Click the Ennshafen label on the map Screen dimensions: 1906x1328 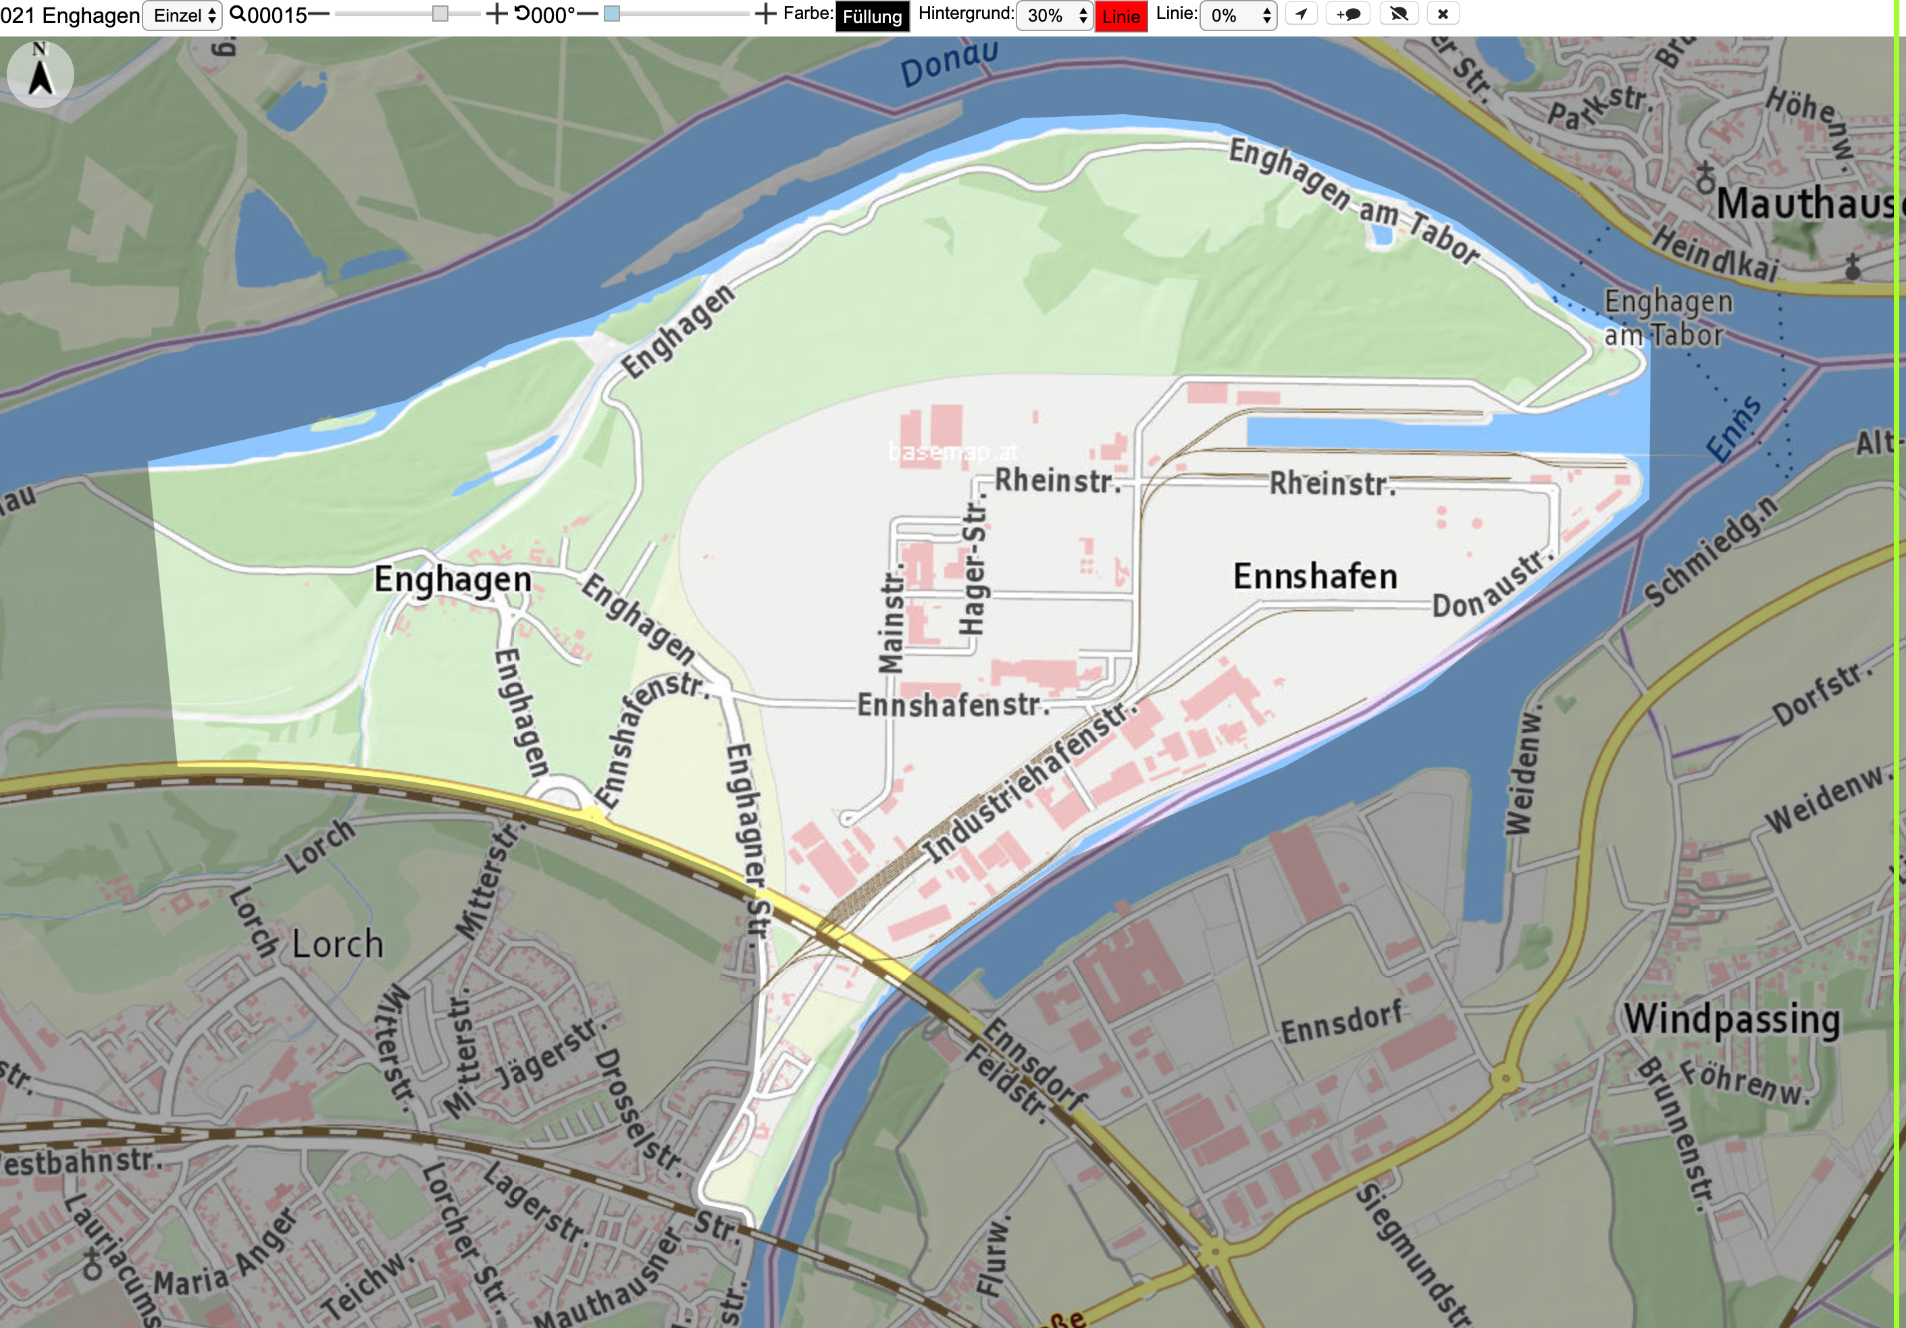coord(1315,576)
